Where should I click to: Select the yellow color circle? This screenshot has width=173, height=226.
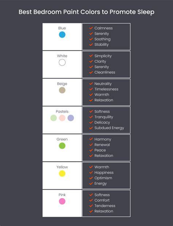62,174
